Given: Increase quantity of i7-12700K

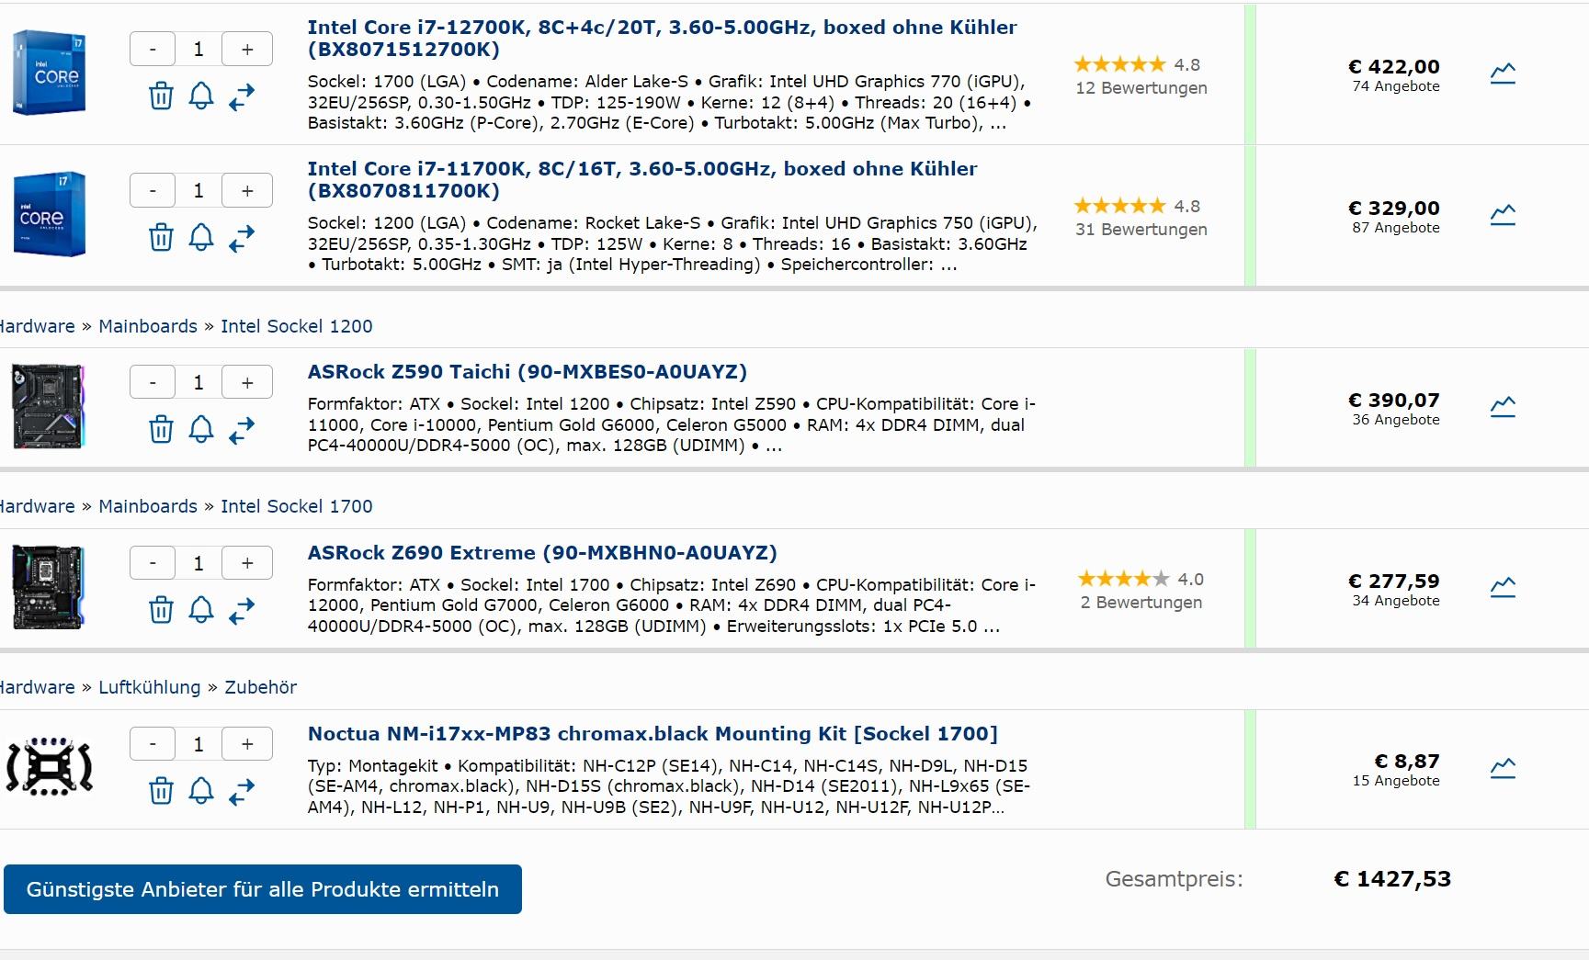Looking at the screenshot, I should click(x=247, y=49).
